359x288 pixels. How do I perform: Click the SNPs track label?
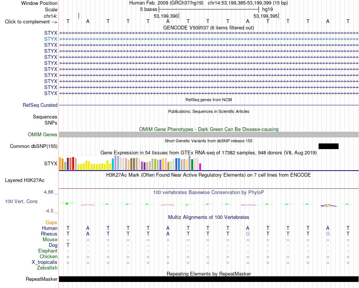point(51,123)
